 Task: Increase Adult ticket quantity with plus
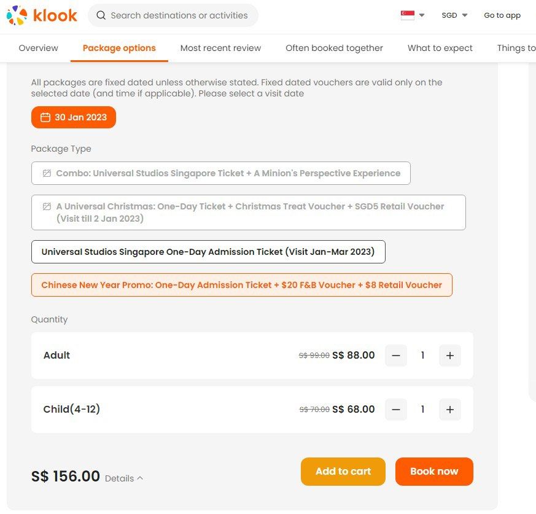(x=450, y=356)
